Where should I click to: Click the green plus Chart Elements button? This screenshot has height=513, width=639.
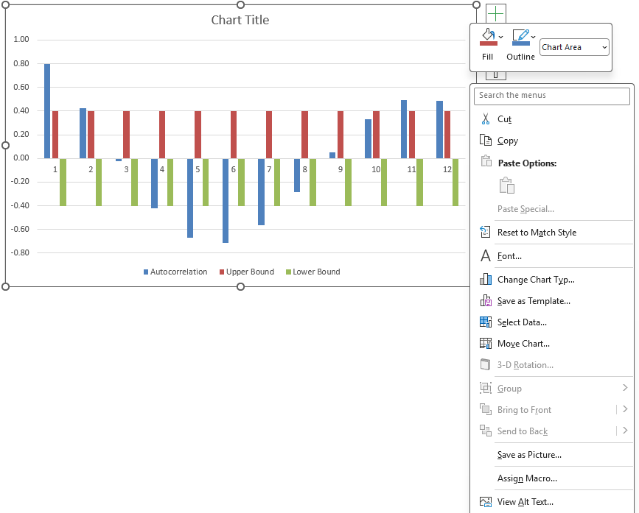coord(495,13)
